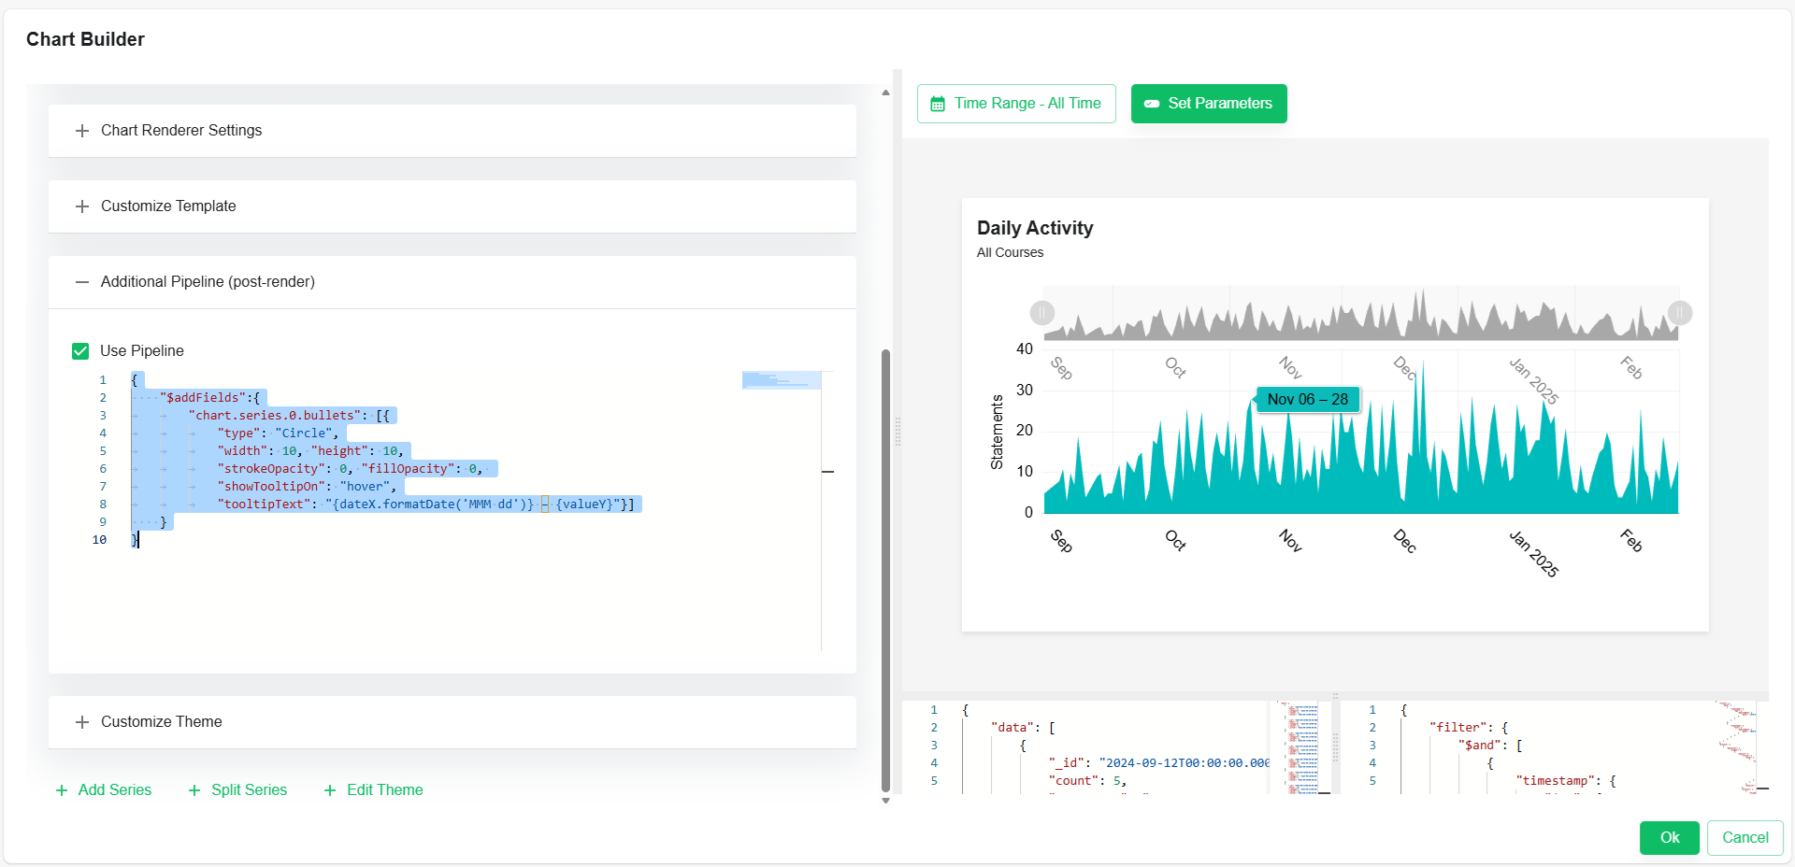Expand the Customize Theme section
This screenshot has height=867, width=1795.
tap(452, 722)
